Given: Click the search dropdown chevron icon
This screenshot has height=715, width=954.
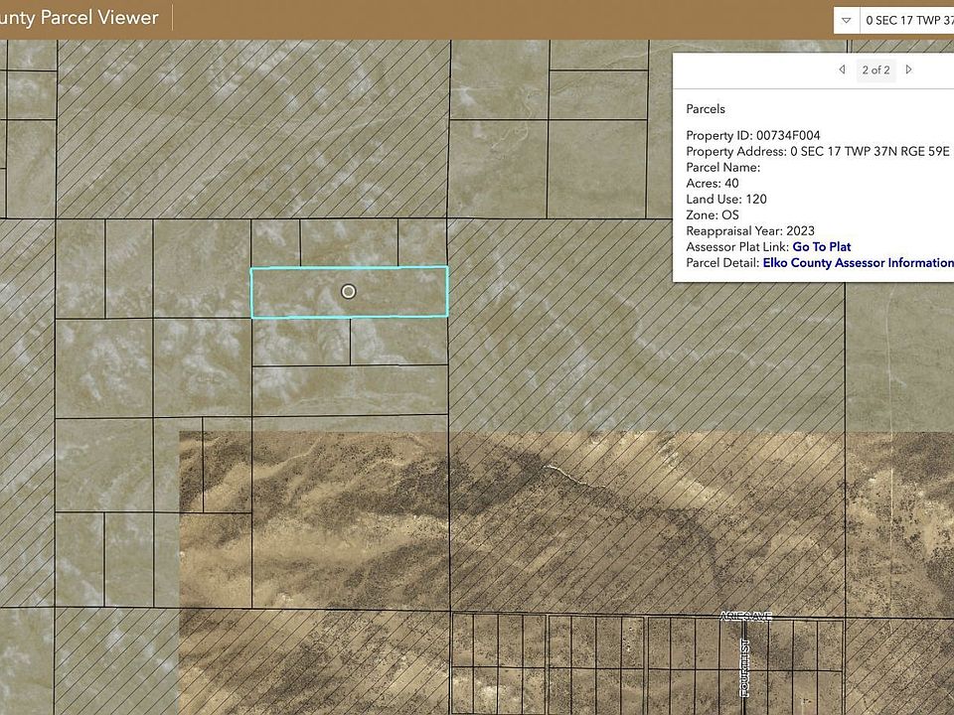Looking at the screenshot, I should (845, 19).
